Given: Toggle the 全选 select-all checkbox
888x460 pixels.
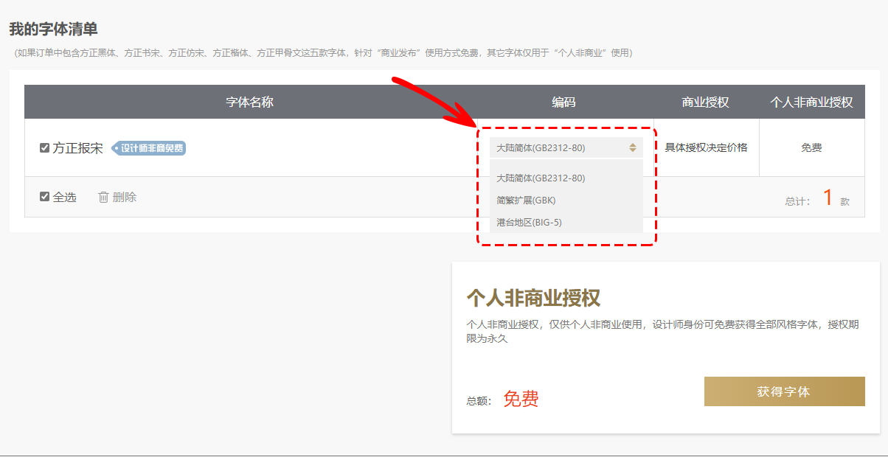Looking at the screenshot, I should point(44,197).
